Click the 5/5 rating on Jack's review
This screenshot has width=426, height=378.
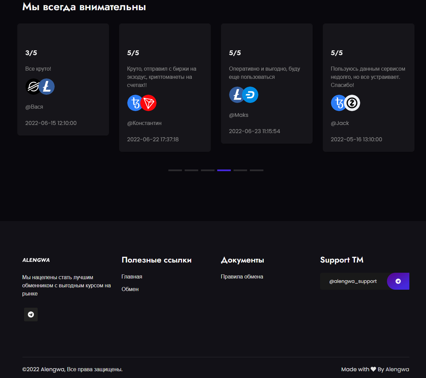(x=337, y=53)
